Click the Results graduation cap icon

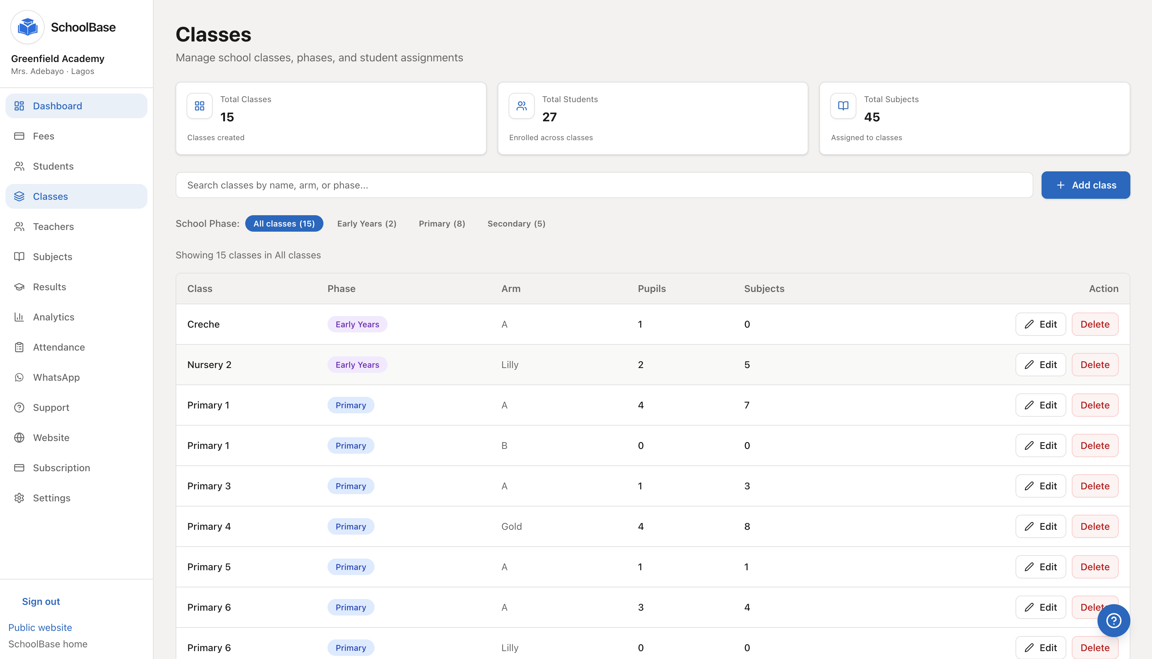19,287
